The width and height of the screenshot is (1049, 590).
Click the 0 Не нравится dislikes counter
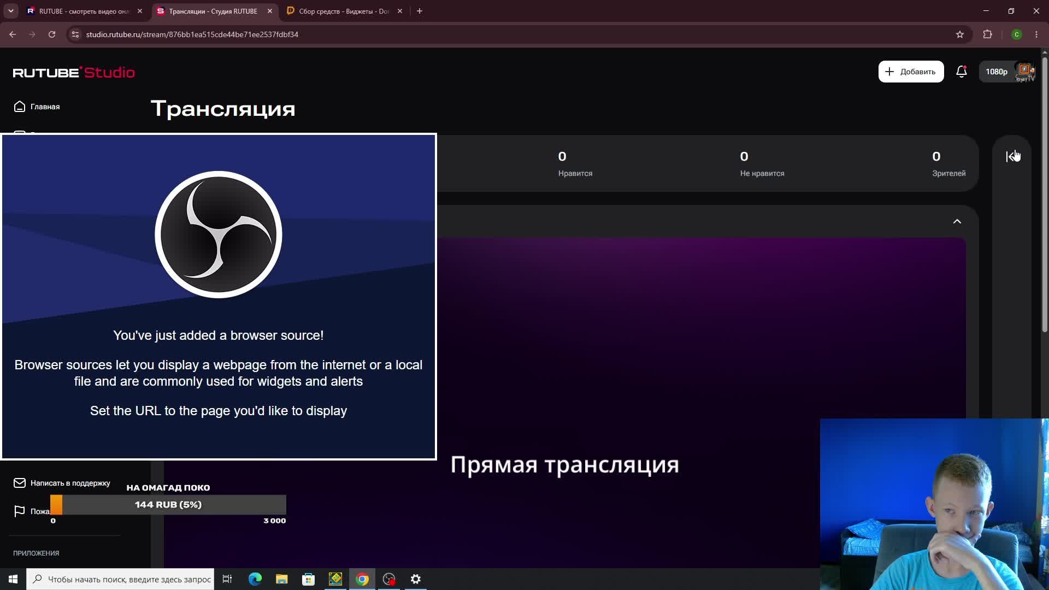(762, 164)
